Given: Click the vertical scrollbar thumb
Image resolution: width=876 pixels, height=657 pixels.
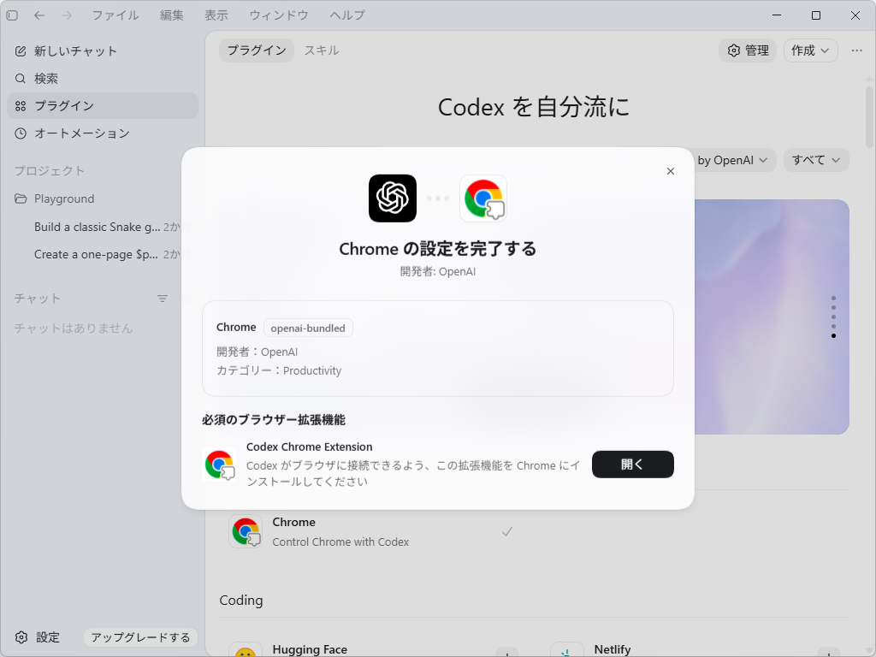Looking at the screenshot, I should [x=869, y=116].
